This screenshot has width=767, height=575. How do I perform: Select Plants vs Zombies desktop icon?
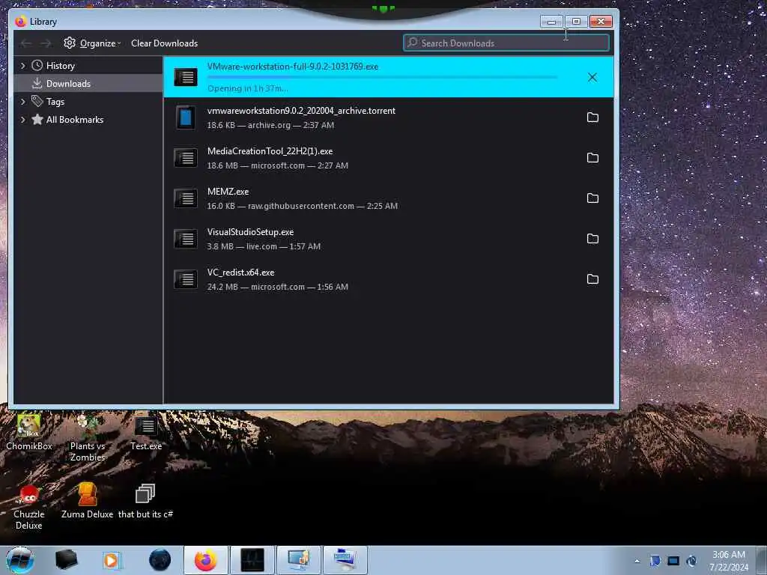(88, 437)
